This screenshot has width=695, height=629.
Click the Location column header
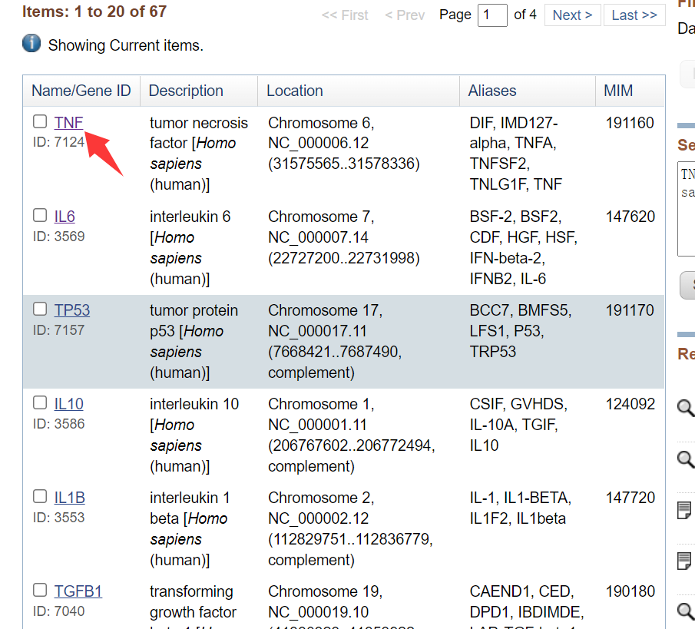(295, 91)
